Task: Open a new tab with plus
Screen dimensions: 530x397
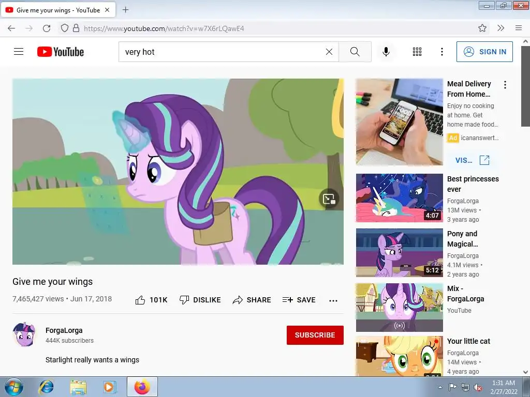Action: point(125,10)
